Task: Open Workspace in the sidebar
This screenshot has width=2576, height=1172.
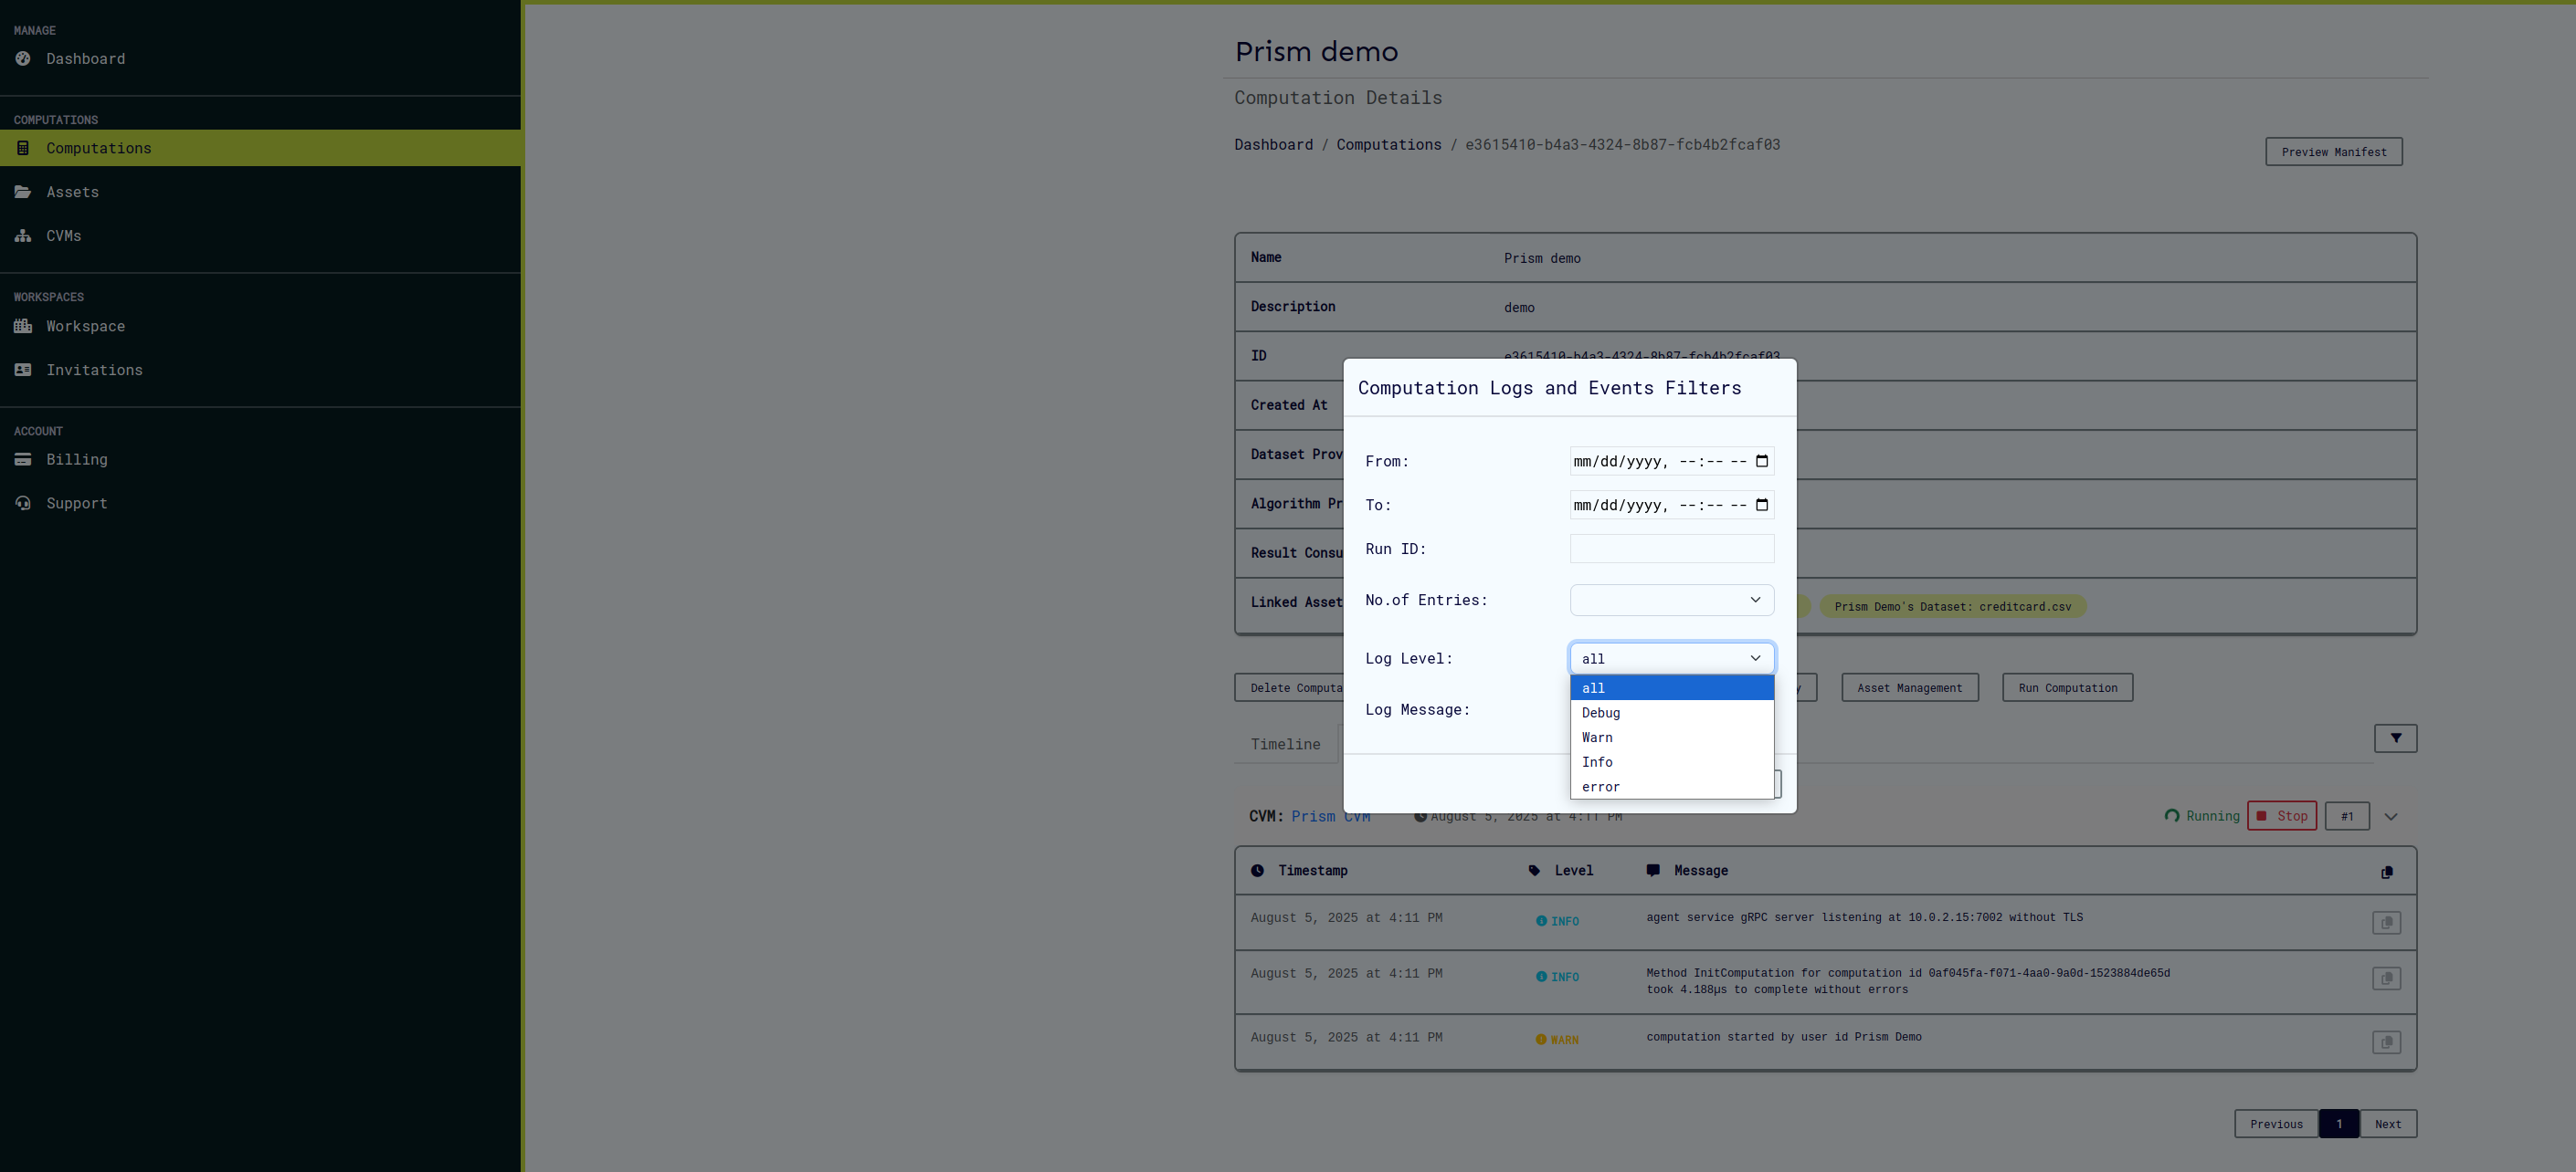Action: [x=260, y=326]
